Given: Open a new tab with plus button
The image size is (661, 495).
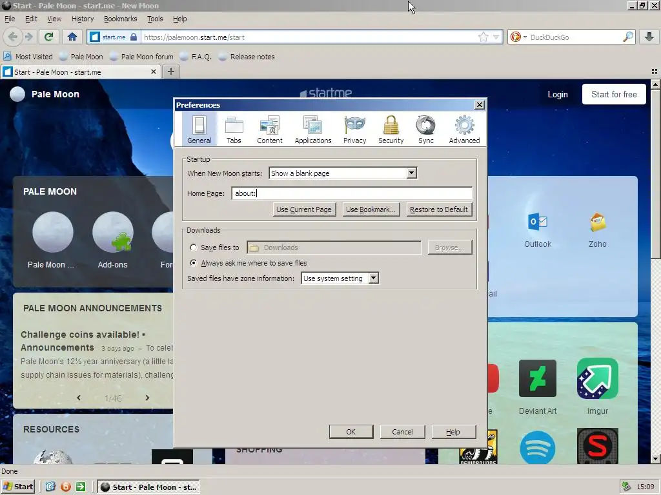Looking at the screenshot, I should [170, 72].
